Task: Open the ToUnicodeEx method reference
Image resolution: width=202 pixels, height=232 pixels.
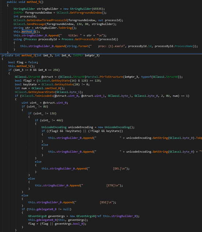Action: click(x=44, y=96)
